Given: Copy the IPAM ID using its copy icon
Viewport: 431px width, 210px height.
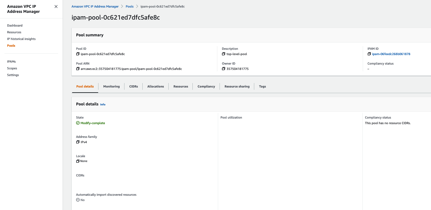Looking at the screenshot, I should pos(369,54).
